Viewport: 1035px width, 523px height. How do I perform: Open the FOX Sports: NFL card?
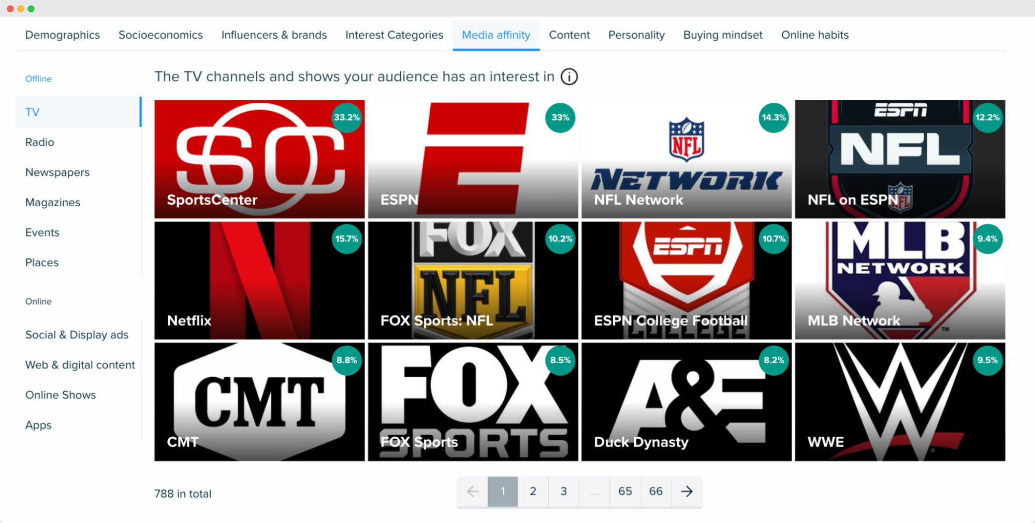click(473, 281)
